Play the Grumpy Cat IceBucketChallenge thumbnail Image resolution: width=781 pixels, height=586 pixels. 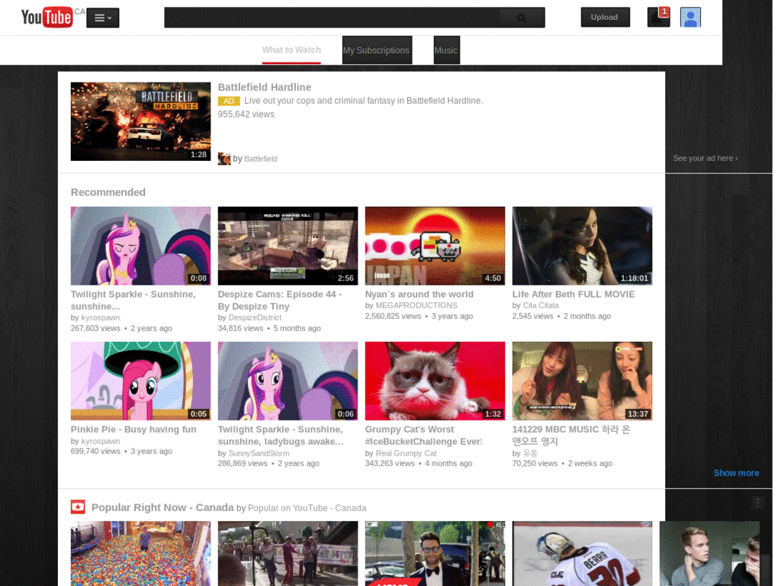(x=435, y=381)
